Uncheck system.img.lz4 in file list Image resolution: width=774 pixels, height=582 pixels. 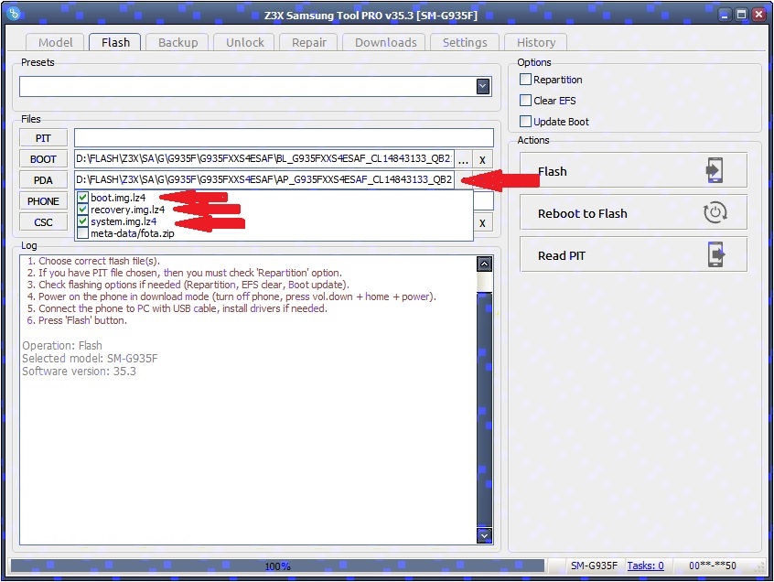tap(83, 221)
